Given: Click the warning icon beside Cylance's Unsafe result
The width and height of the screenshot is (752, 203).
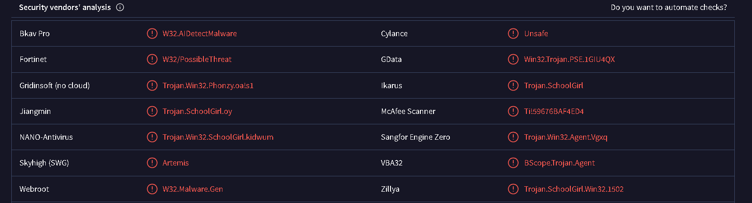Looking at the screenshot, I should pos(513,33).
